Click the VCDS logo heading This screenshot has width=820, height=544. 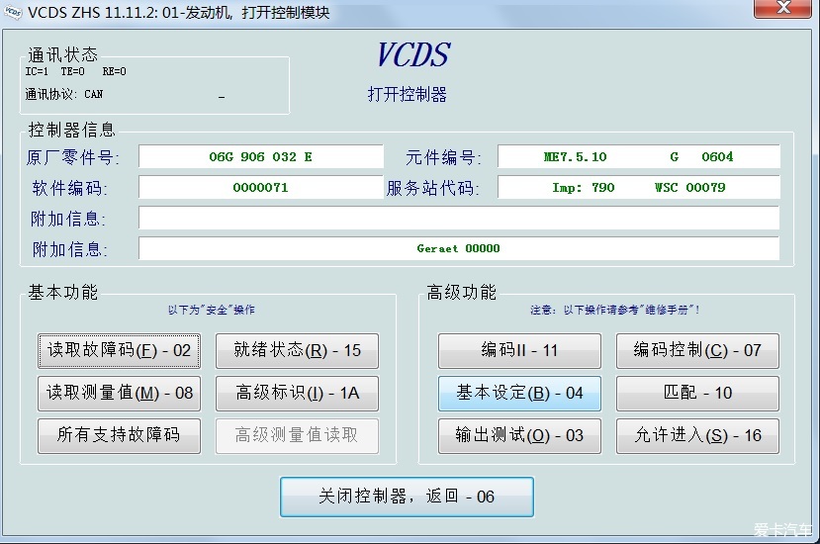413,55
